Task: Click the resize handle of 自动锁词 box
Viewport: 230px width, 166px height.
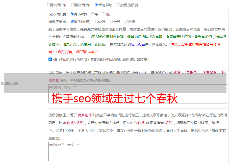Action: (226, 102)
